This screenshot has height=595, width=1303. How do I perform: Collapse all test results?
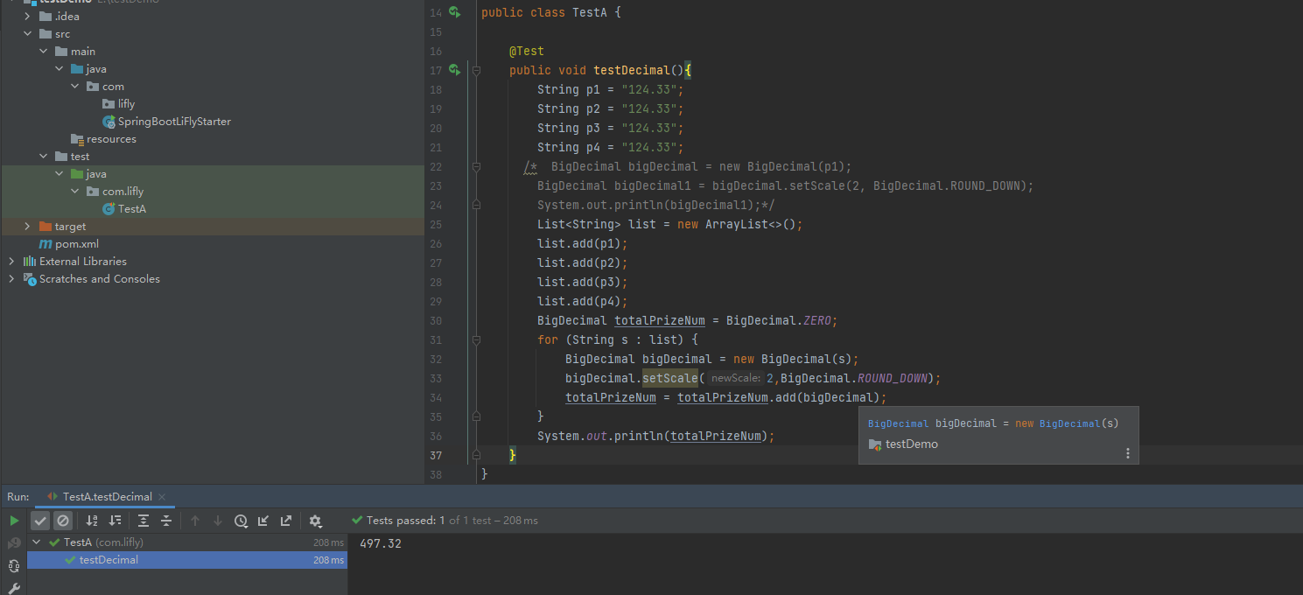(166, 521)
